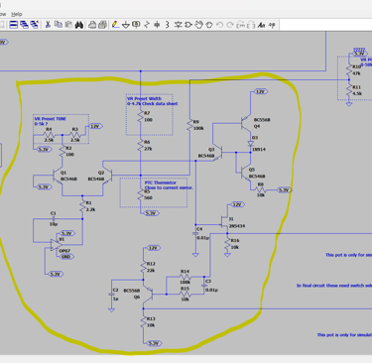372x363 pixels.
Task: Click the stacked-panes tile windows icon
Action: click(x=14, y=25)
